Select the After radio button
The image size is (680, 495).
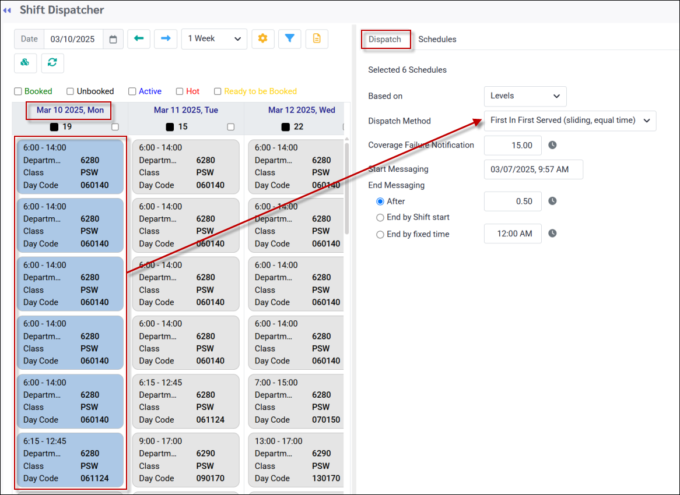pos(380,201)
